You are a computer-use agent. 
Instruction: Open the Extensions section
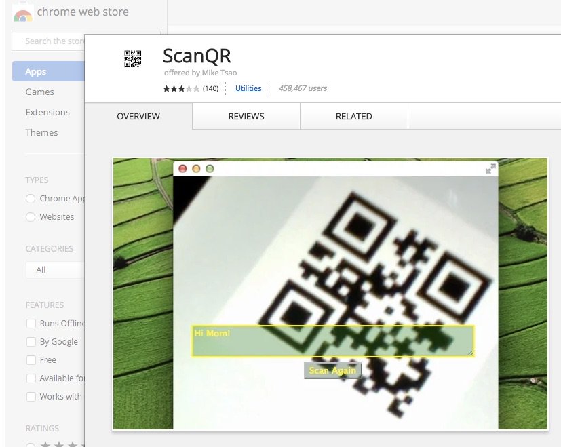click(x=47, y=113)
